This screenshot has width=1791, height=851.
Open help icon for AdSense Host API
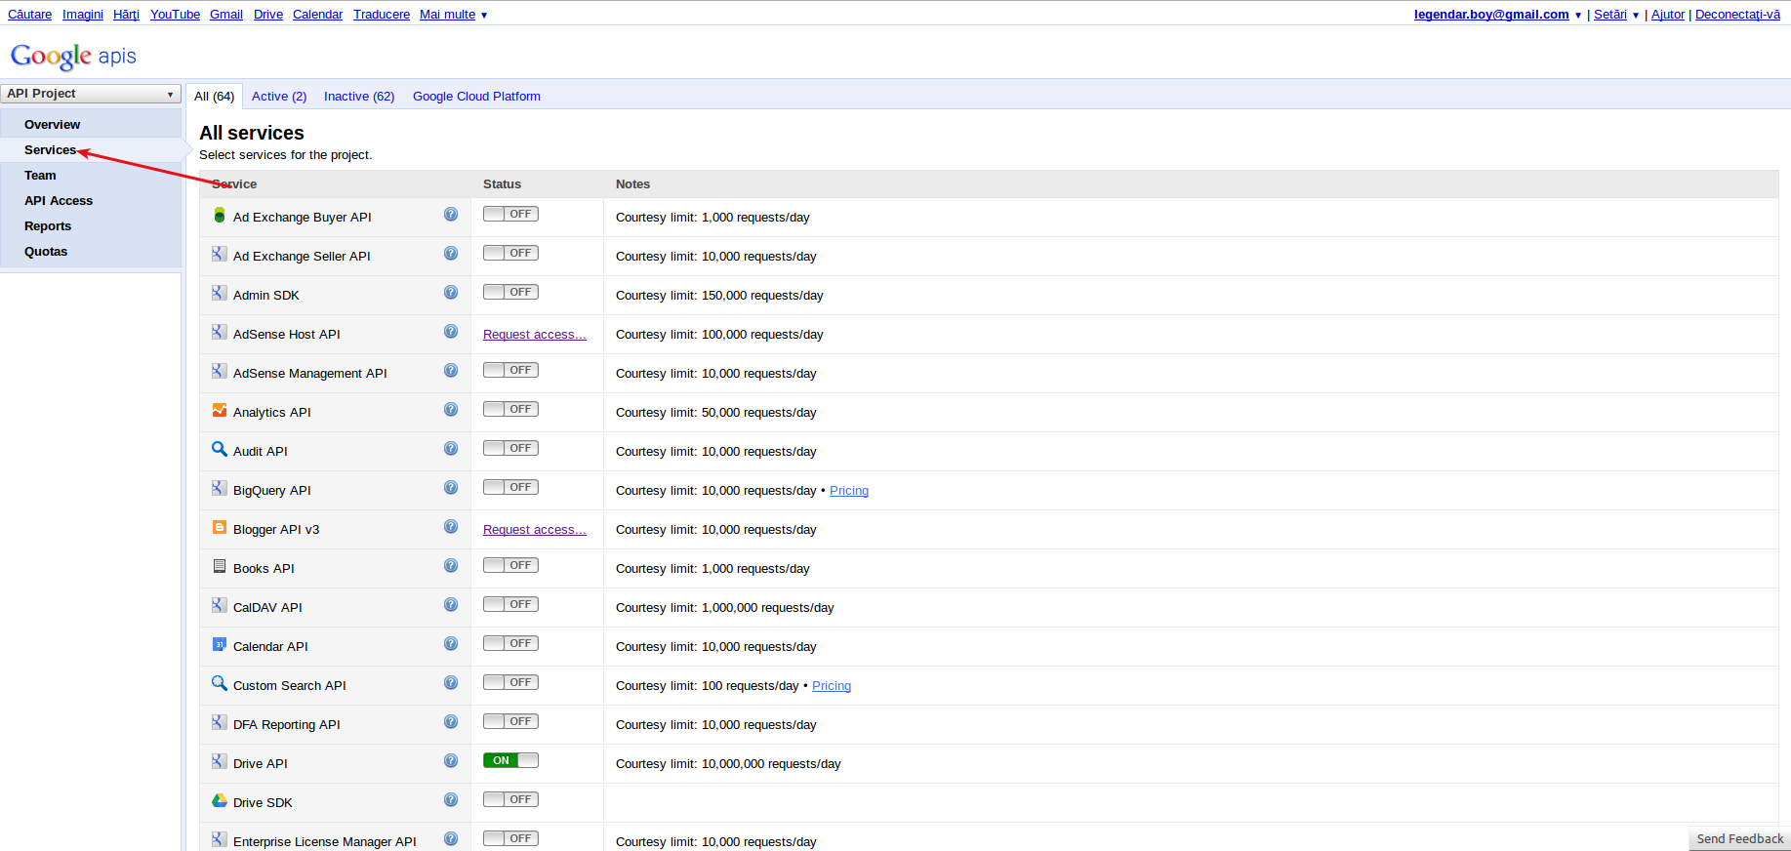pyautogui.click(x=451, y=331)
